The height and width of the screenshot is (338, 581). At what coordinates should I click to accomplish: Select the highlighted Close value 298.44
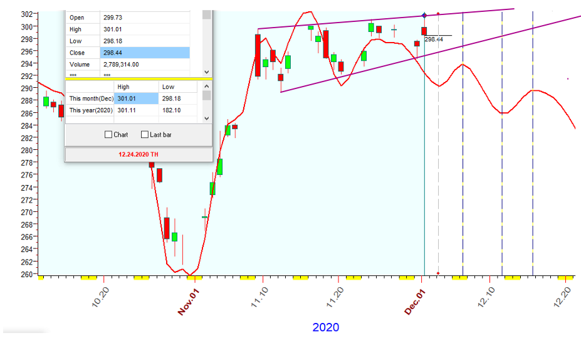pos(144,53)
